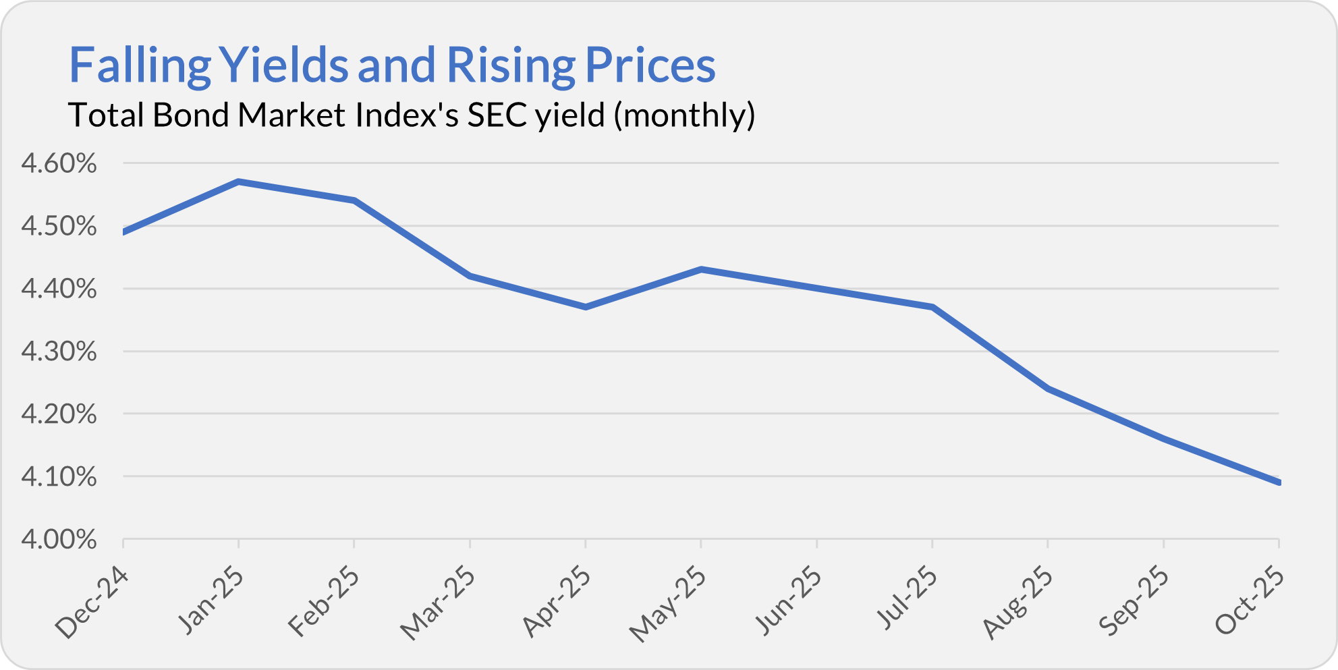Click the 4.60% y-axis label
This screenshot has width=1338, height=670.
point(59,163)
